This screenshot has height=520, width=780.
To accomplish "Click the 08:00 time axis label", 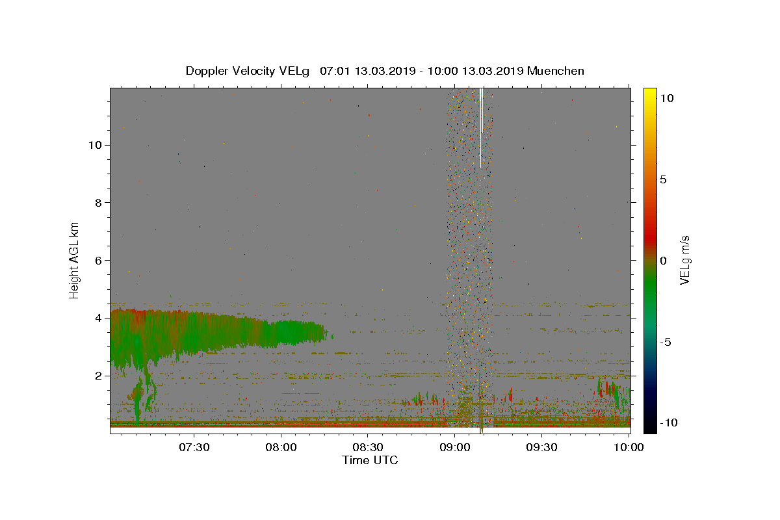I will pyautogui.click(x=281, y=448).
